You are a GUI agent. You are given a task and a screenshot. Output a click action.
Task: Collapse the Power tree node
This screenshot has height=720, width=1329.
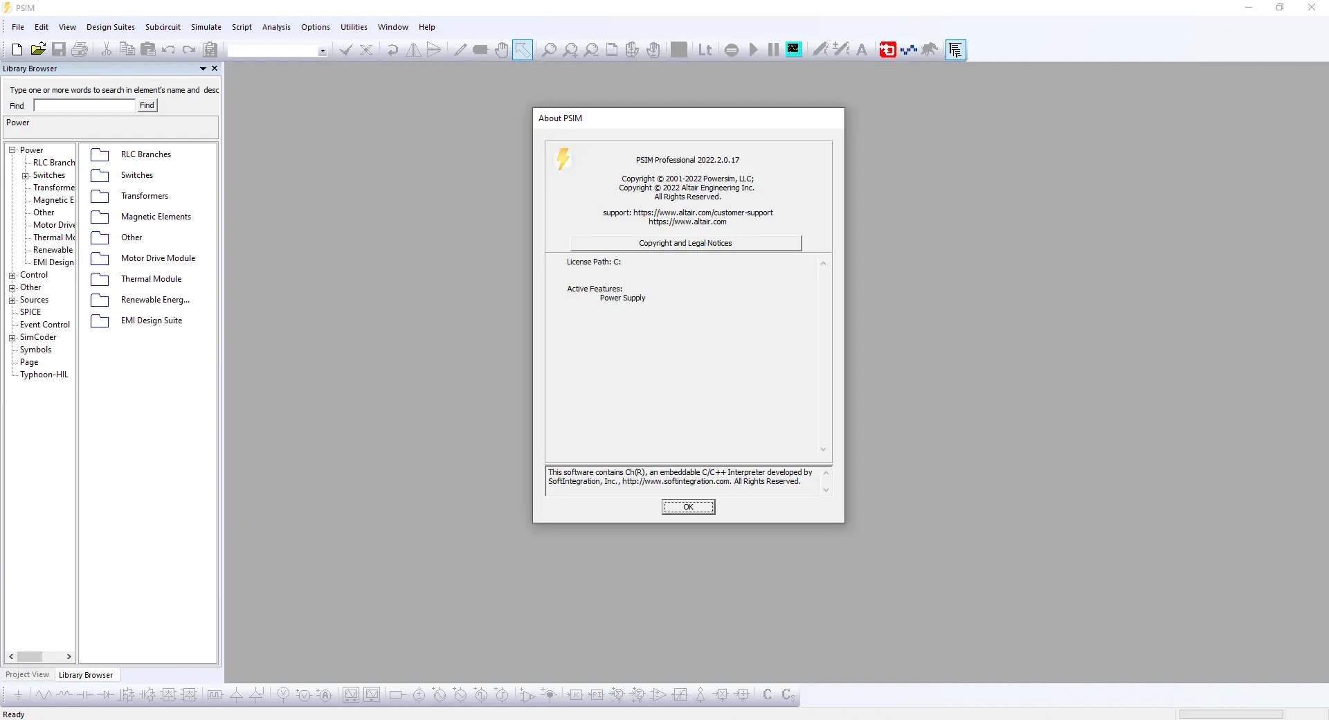click(12, 150)
